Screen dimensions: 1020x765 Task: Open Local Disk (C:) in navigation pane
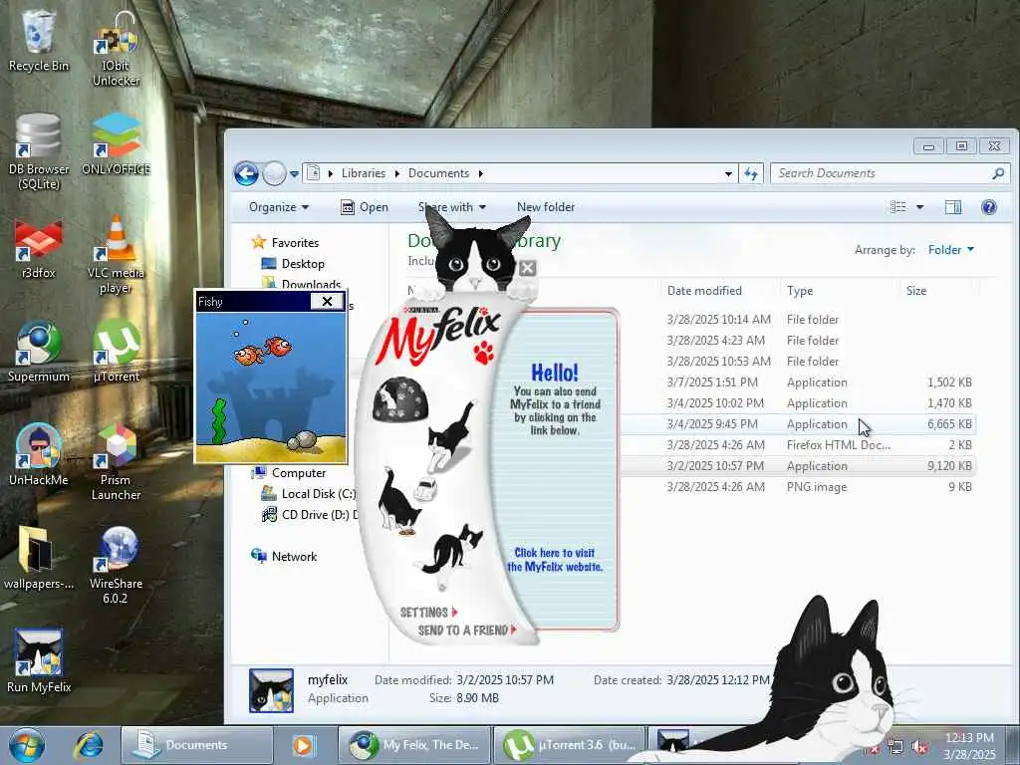[x=309, y=494]
